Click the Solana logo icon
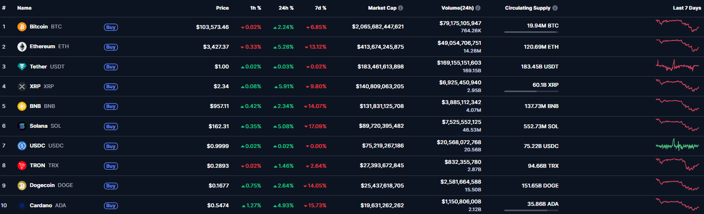This screenshot has width=704, height=214. click(x=22, y=126)
